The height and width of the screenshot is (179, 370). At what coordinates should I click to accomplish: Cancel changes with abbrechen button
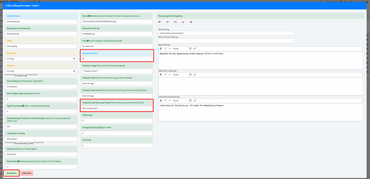[26, 173]
